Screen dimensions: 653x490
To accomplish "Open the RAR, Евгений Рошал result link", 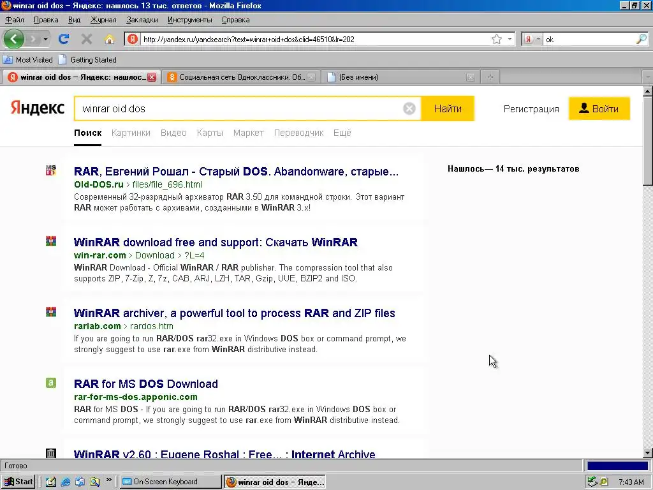I will [236, 172].
